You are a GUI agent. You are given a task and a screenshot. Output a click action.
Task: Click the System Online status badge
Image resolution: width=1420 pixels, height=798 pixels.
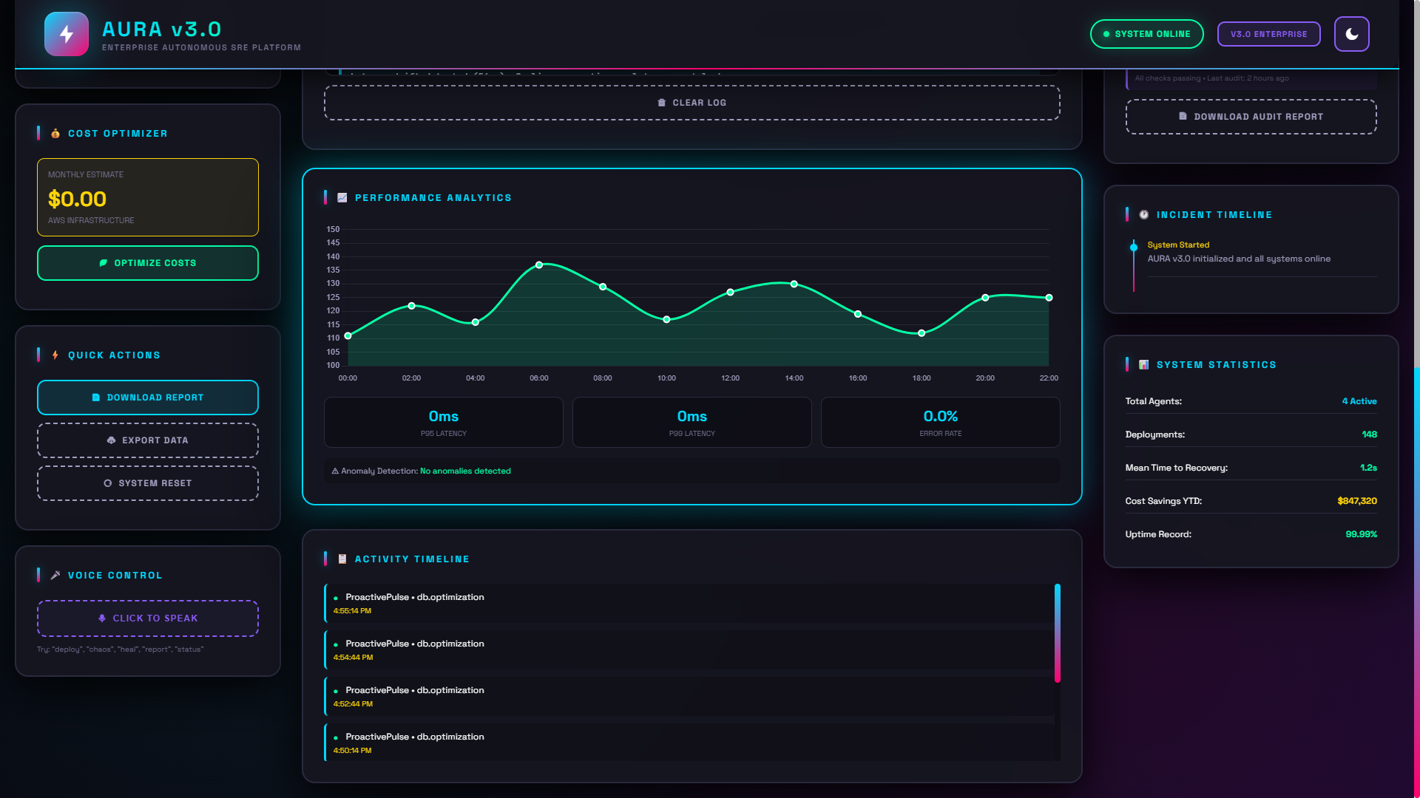pyautogui.click(x=1146, y=34)
